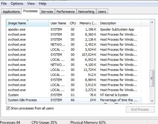Image resolution: width=158 pixels, height=124 pixels.
Task: Open the Help menu
Action: [x=42, y=4]
